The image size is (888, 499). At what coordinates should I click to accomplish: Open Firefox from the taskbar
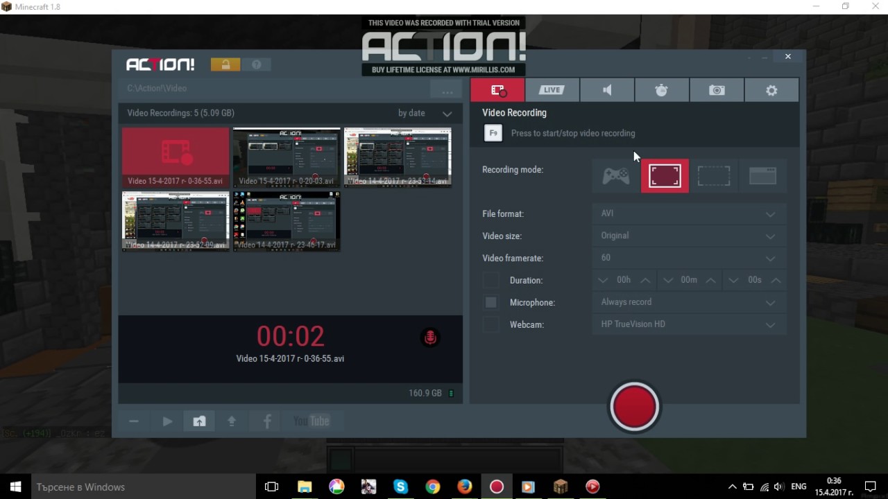click(x=464, y=487)
